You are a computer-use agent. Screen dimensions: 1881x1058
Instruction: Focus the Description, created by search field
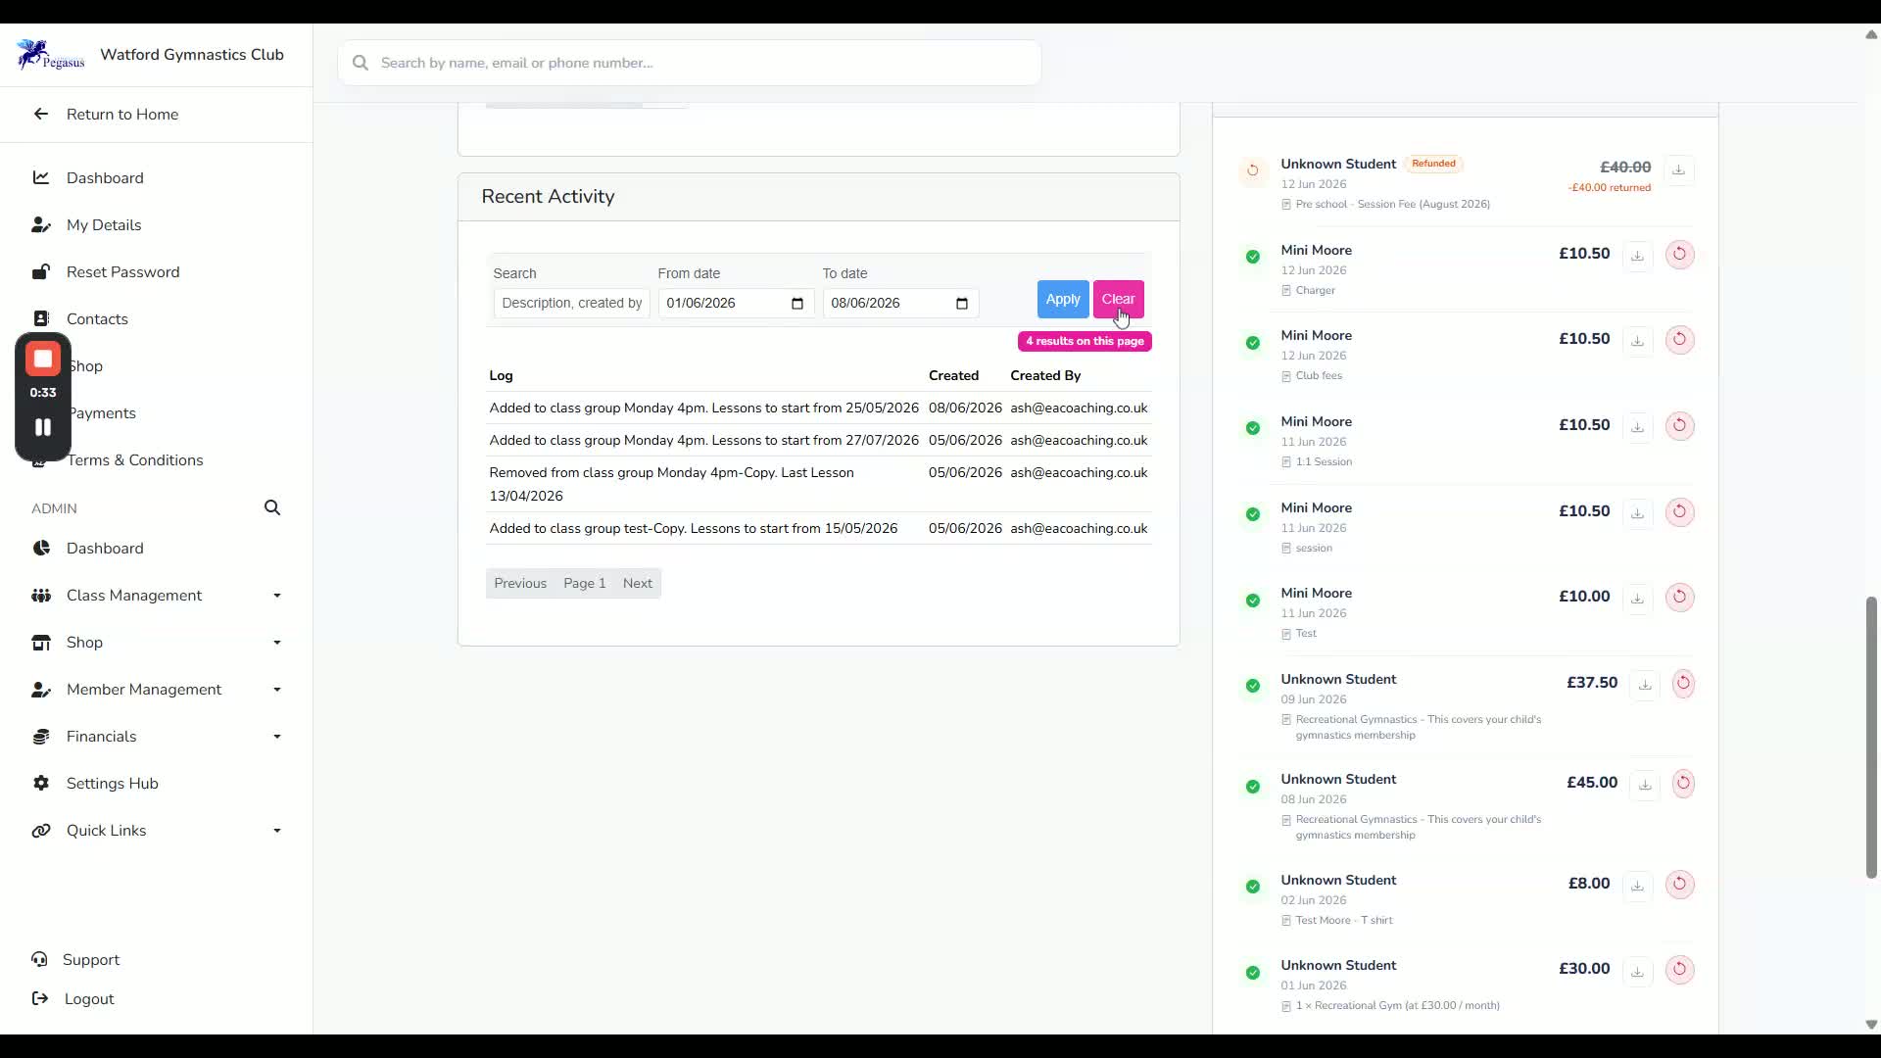coord(572,304)
